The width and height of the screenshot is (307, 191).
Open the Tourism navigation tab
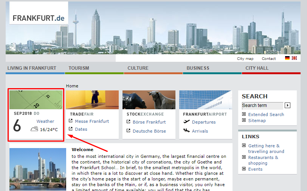(x=79, y=68)
